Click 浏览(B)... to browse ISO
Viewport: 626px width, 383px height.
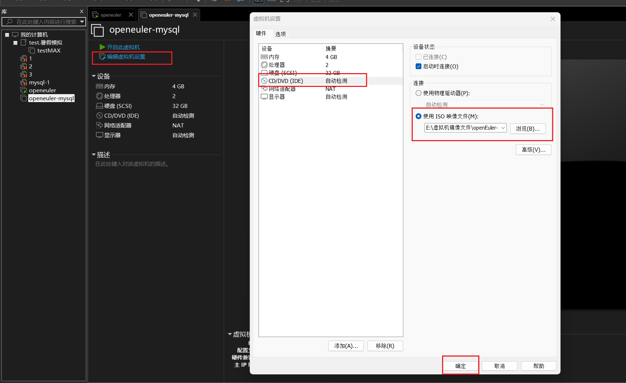coord(528,129)
